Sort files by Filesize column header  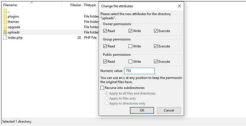click(x=75, y=5)
